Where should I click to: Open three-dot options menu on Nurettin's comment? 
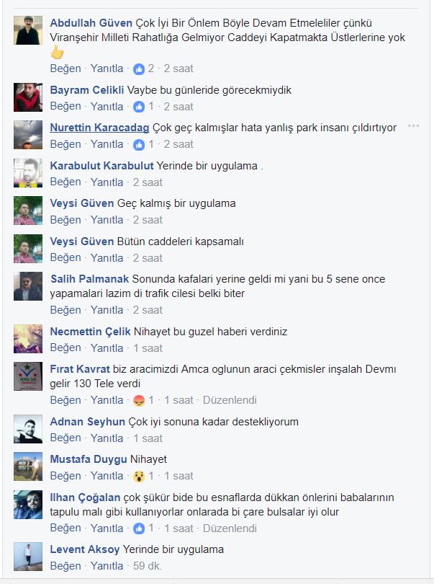(x=414, y=126)
